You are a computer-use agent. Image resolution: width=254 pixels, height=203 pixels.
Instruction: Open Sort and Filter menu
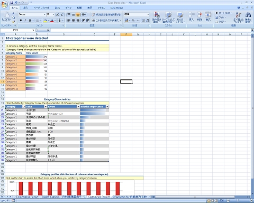239,17
